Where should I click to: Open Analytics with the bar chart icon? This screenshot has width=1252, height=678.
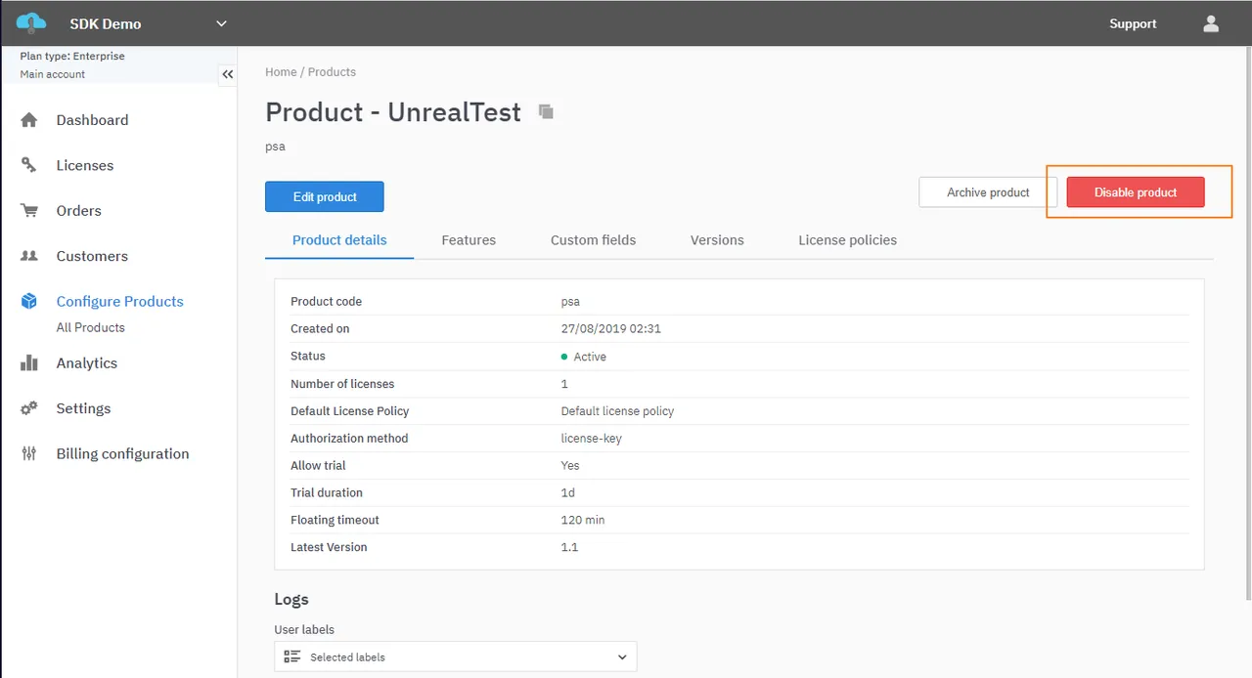pos(28,362)
